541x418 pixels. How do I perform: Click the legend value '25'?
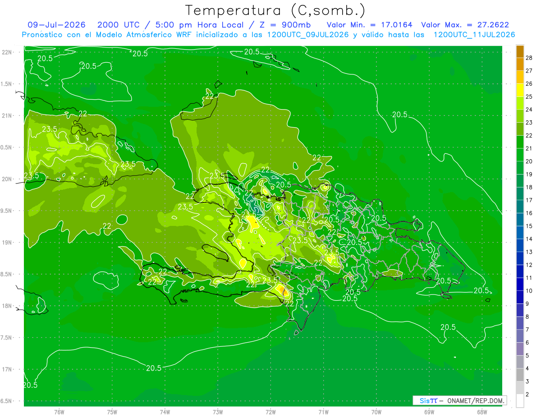[529, 96]
